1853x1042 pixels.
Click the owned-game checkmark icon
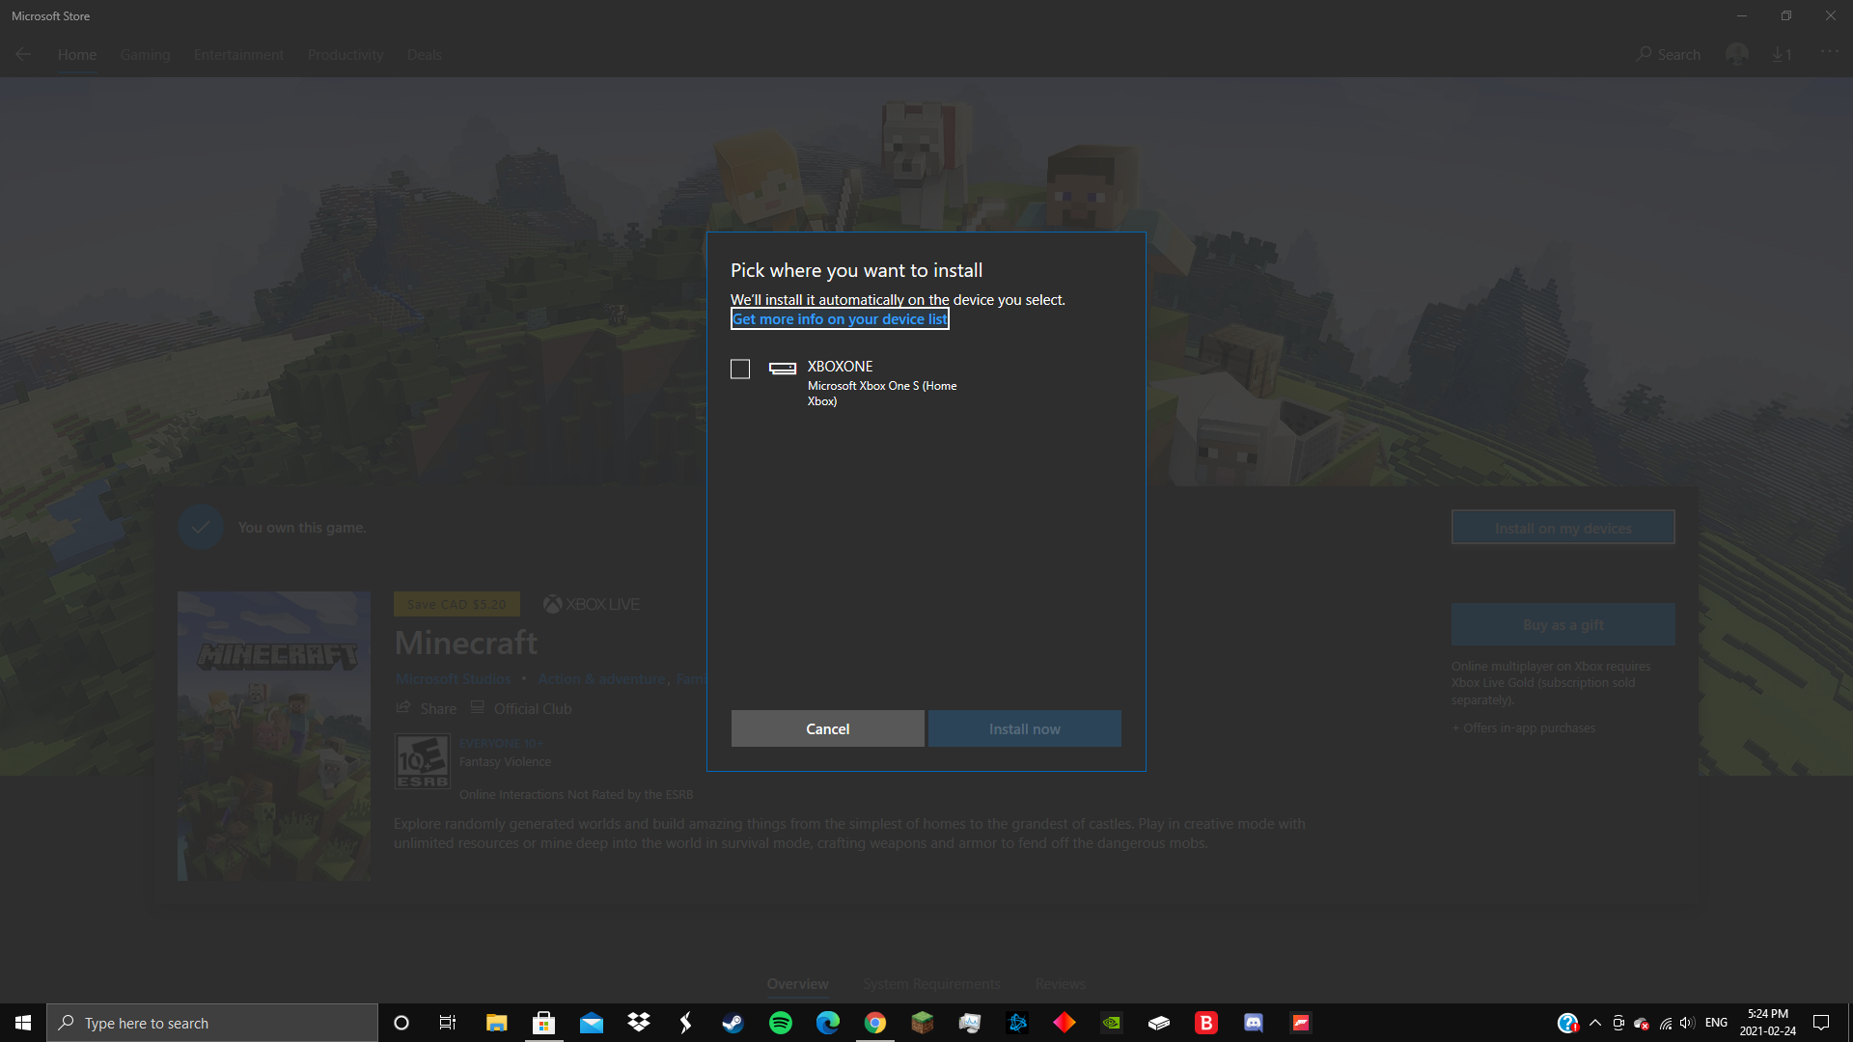click(x=201, y=528)
